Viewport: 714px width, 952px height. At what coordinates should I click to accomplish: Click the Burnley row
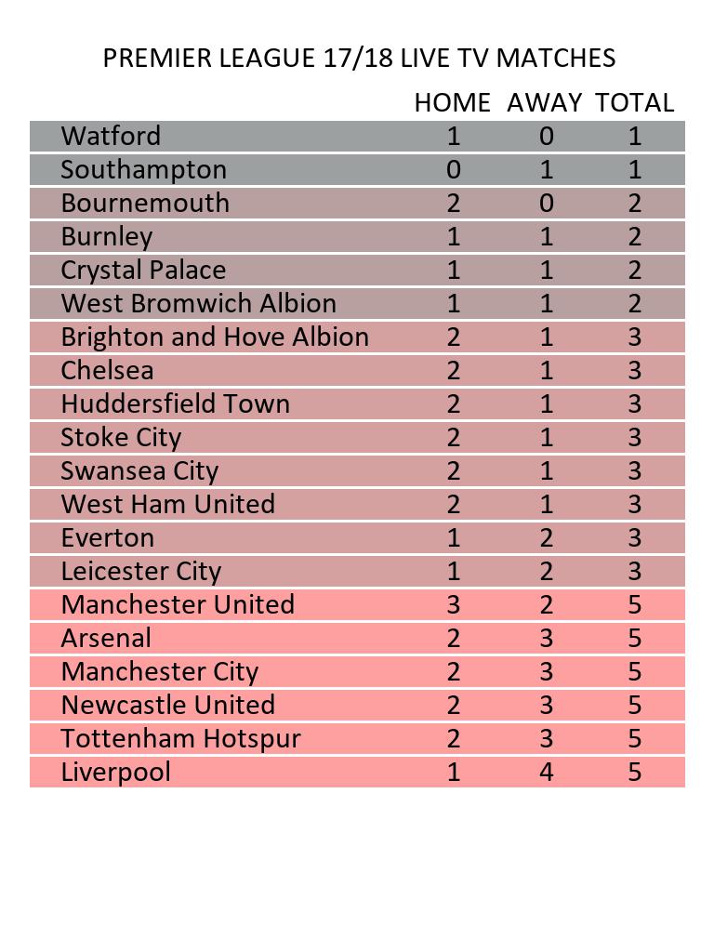click(106, 237)
